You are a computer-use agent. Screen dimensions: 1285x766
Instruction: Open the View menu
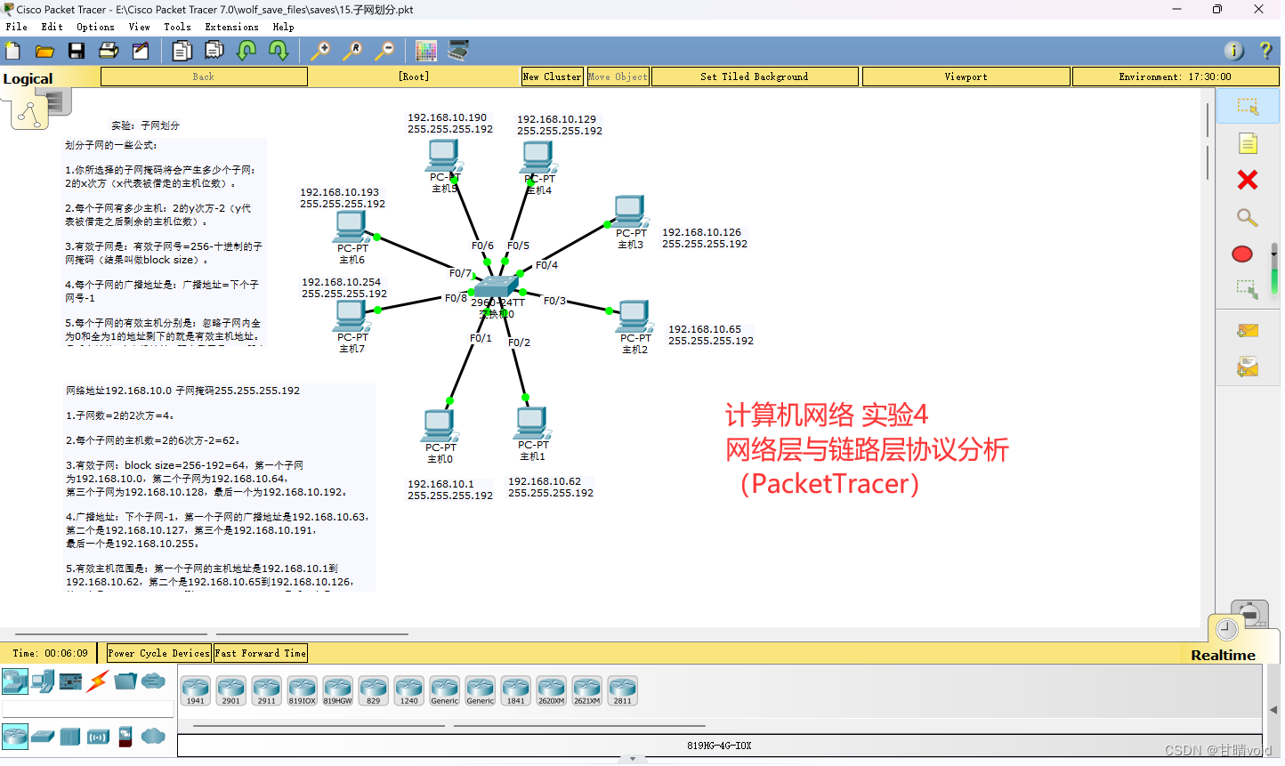click(x=140, y=27)
